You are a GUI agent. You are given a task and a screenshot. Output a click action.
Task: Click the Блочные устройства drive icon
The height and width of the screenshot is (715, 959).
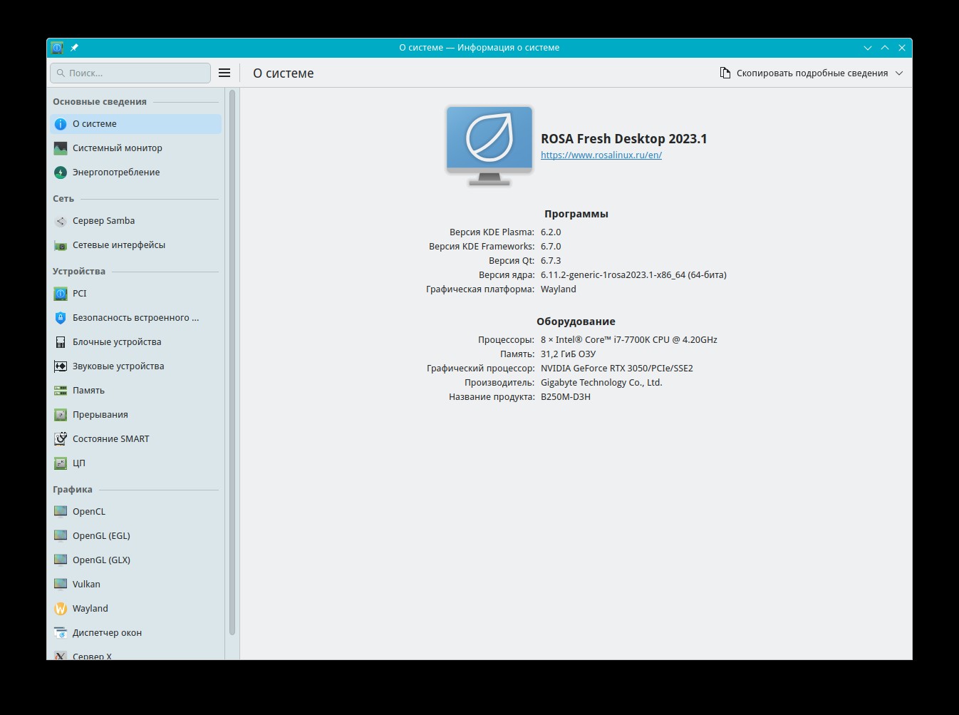point(61,342)
